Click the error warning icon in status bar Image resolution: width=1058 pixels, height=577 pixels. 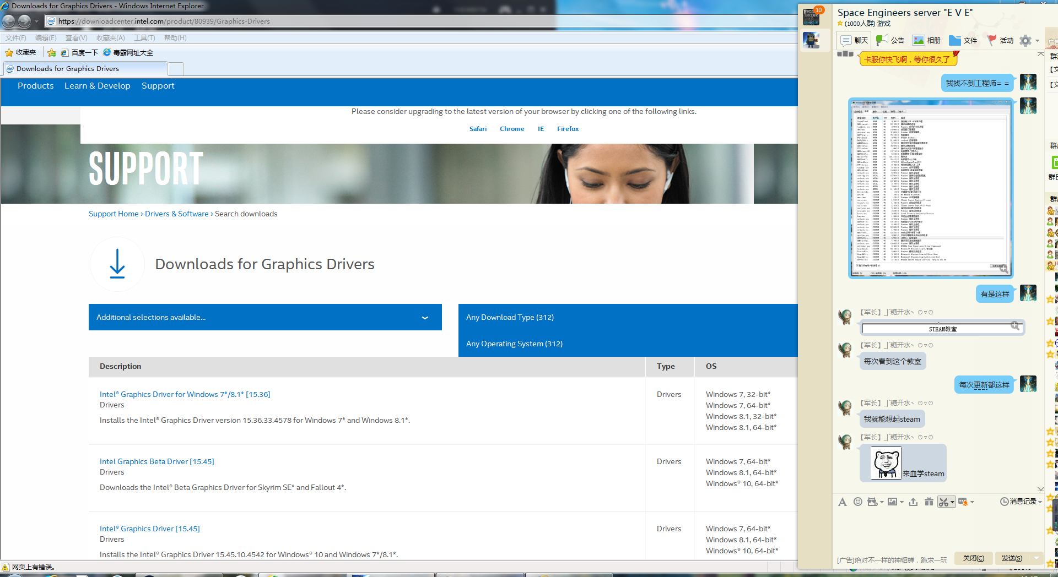(x=6, y=567)
